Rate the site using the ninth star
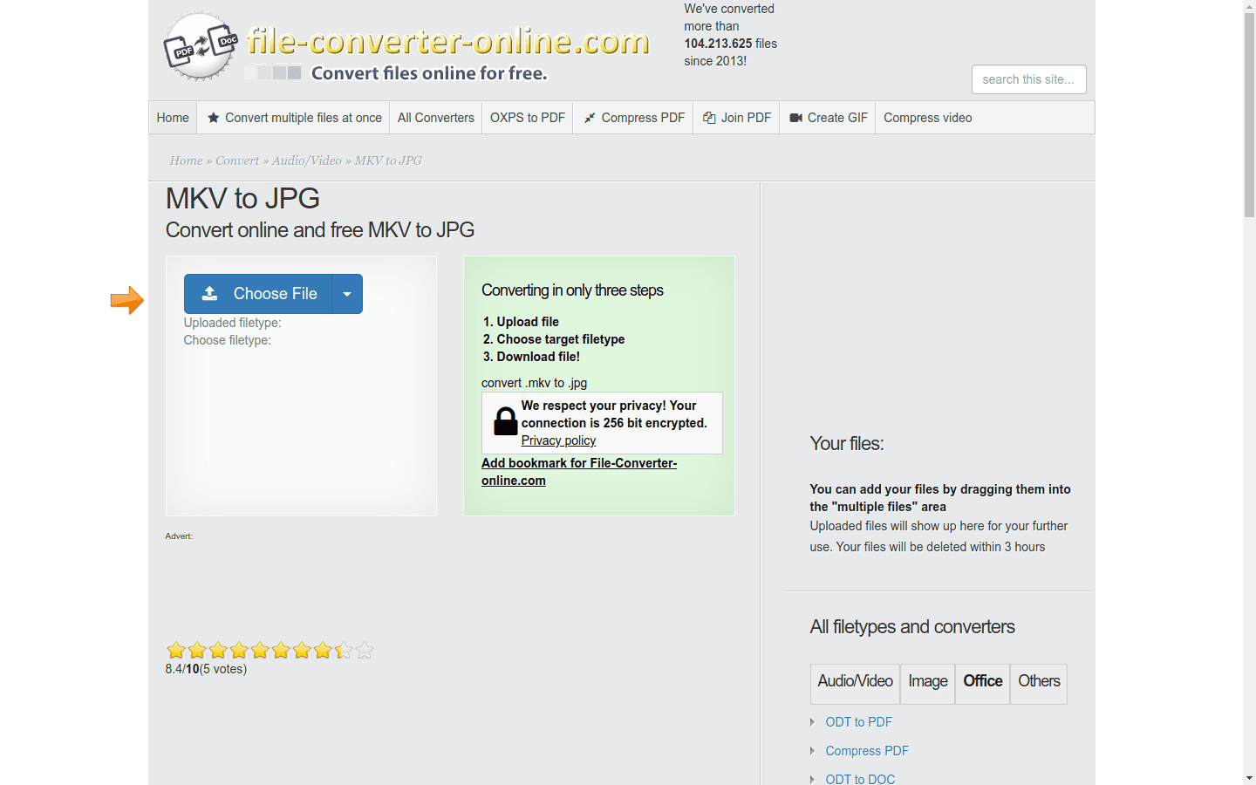This screenshot has width=1256, height=785. (x=344, y=650)
